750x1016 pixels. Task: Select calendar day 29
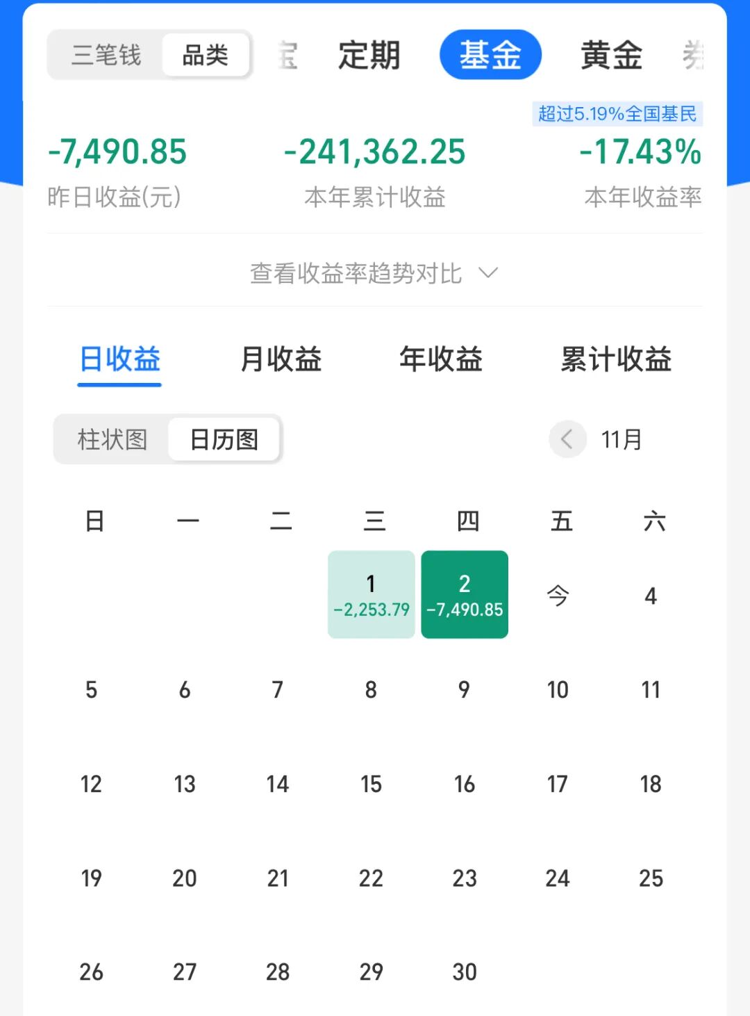coord(371,972)
